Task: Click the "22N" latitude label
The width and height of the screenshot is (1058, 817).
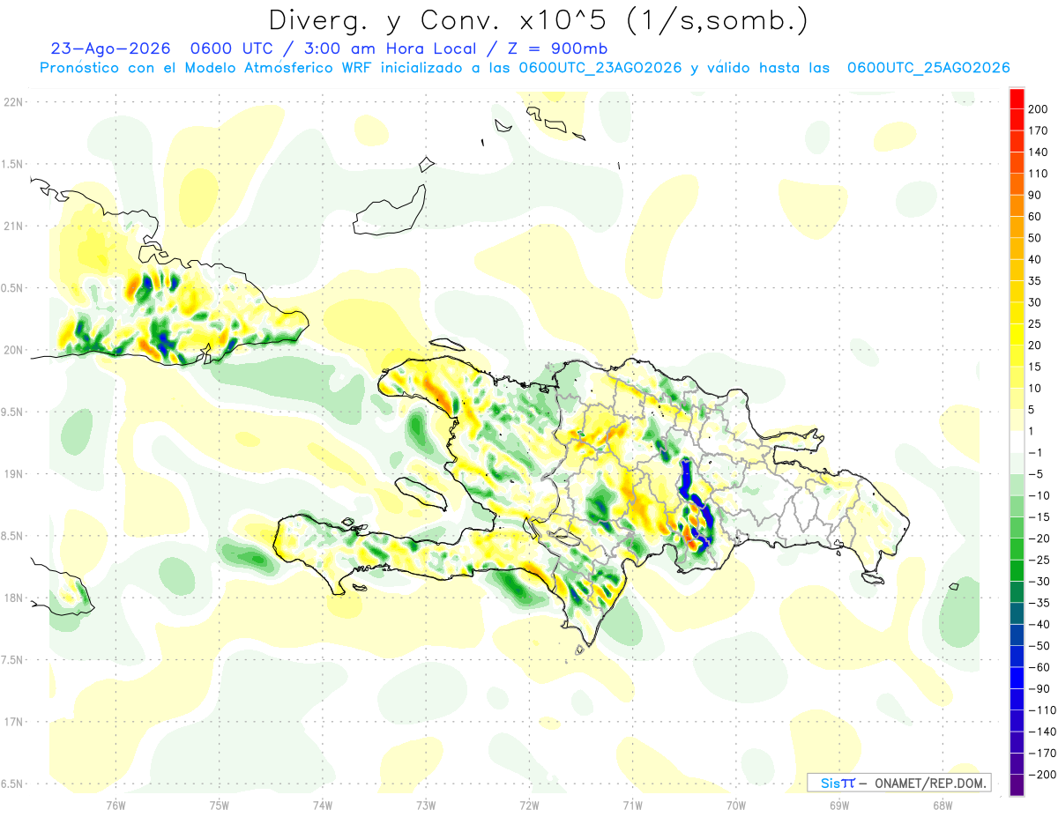Action: point(12,101)
